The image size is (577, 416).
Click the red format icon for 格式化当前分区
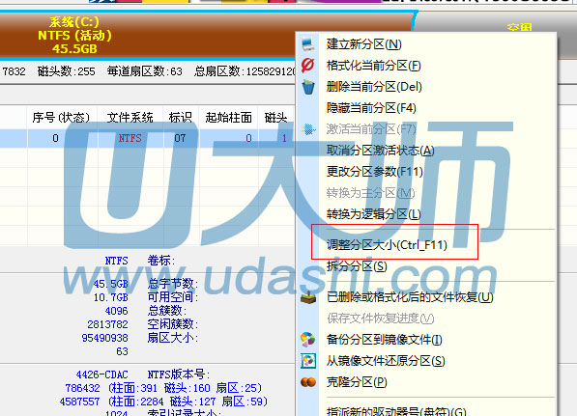point(308,66)
